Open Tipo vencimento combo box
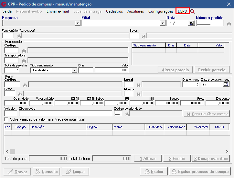Image resolution: width=234 pixels, height=178 pixels. click(54, 70)
